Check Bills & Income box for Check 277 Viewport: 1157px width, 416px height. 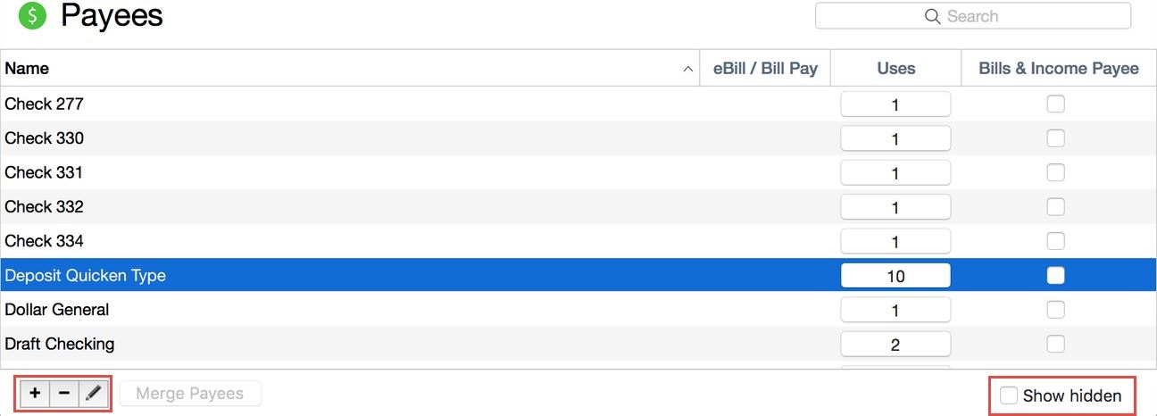(x=1055, y=104)
